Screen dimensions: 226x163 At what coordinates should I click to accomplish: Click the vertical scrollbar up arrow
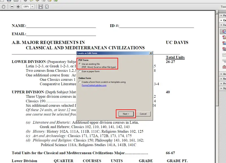pos(217,13)
